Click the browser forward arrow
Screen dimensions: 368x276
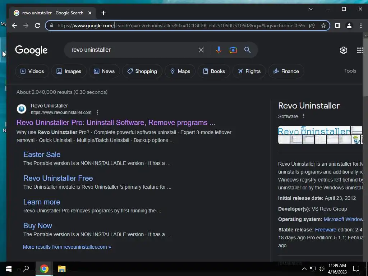tap(26, 26)
